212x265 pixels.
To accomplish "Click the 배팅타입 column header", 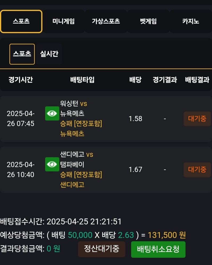I will (x=82, y=80).
